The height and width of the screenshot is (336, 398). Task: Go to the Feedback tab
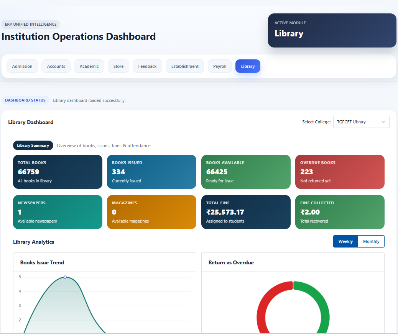[147, 66]
